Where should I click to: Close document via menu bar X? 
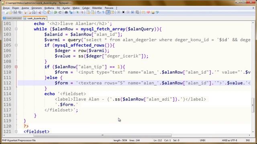(x=253, y=8)
